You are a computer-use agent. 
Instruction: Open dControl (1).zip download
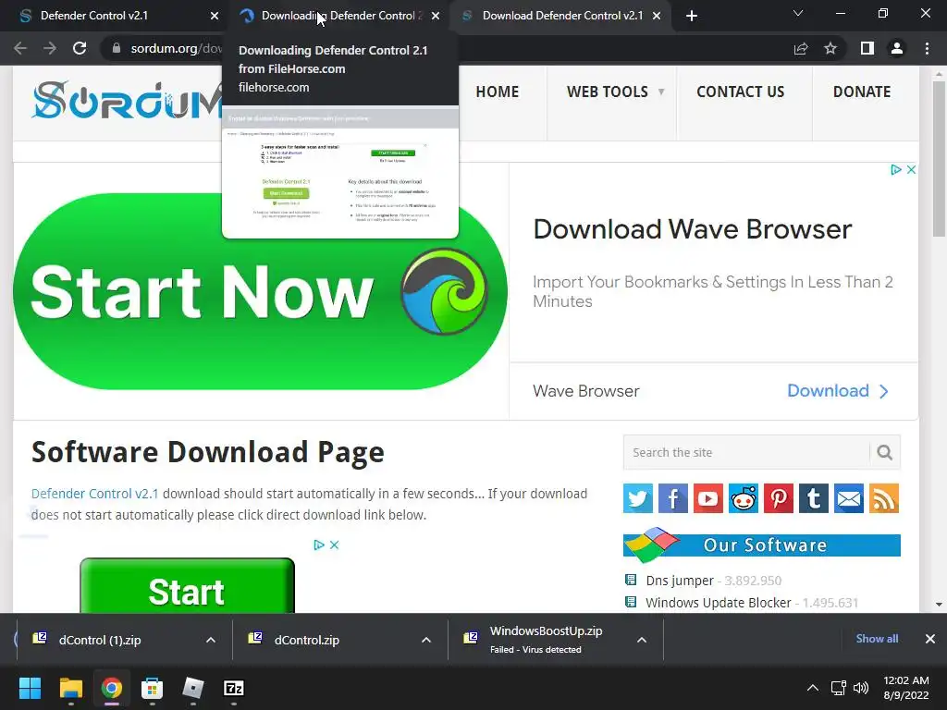[100, 640]
